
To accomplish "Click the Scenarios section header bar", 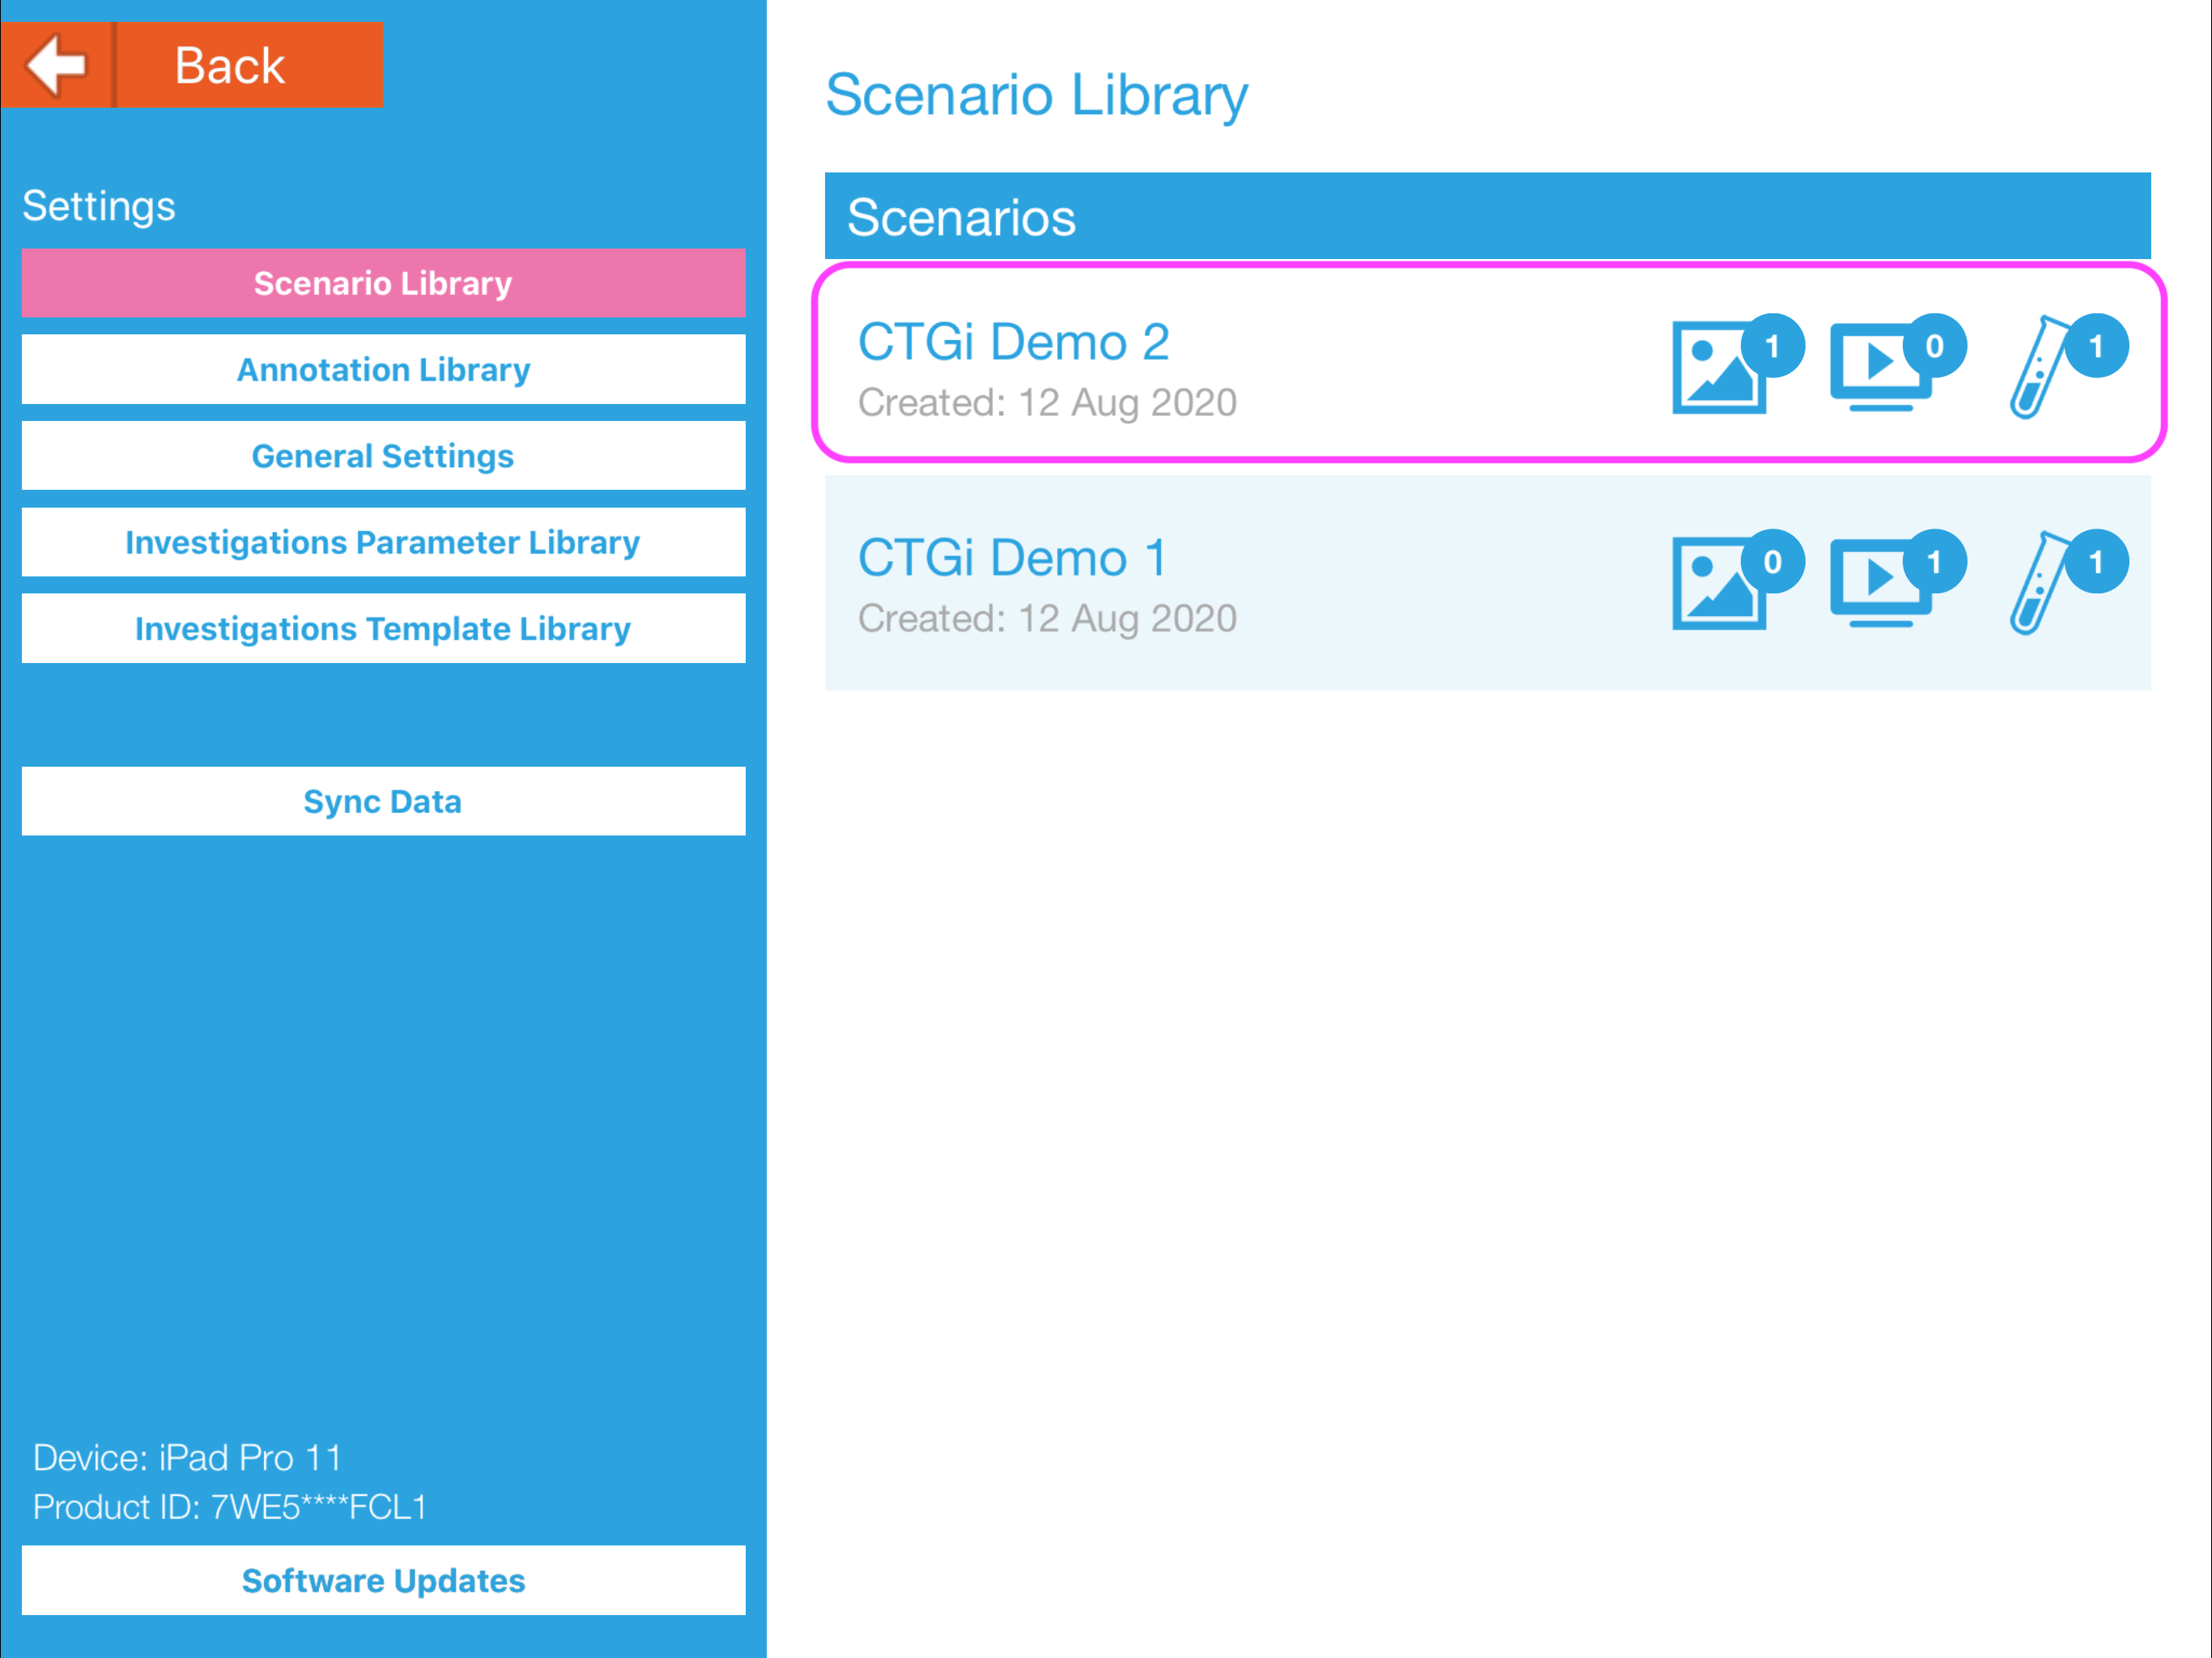I will (x=1487, y=217).
